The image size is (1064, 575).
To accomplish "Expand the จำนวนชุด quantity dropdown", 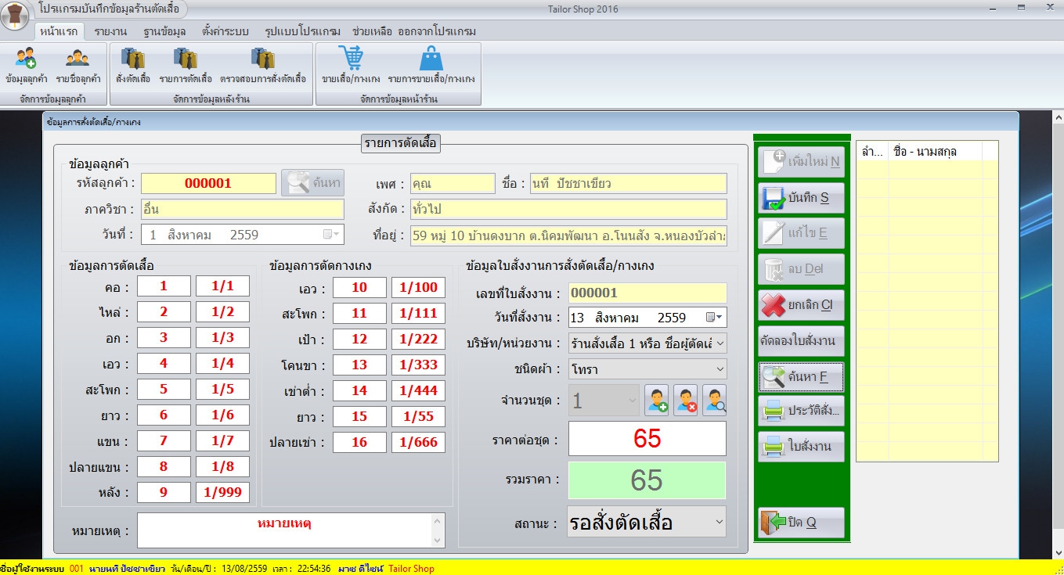I will (632, 401).
